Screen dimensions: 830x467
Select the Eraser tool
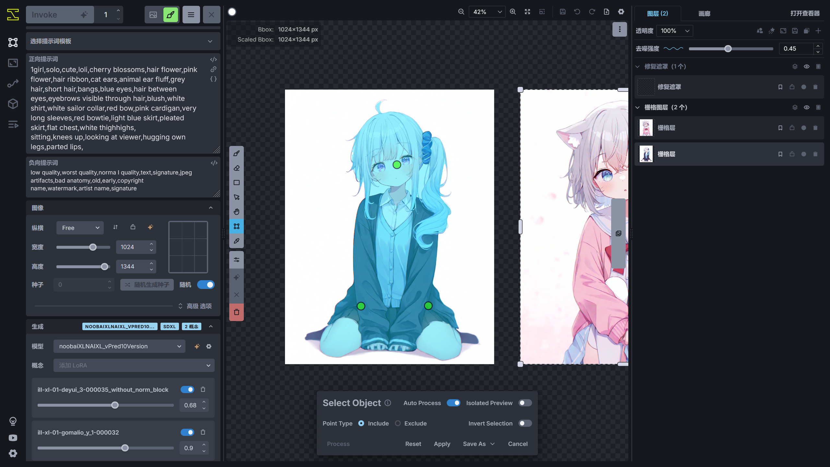tap(236, 168)
